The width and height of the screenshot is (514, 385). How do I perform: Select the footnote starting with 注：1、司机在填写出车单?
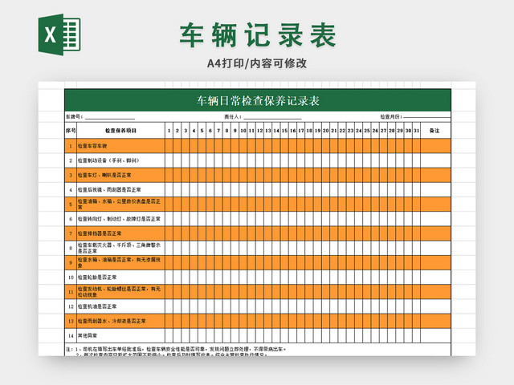tap(176, 350)
